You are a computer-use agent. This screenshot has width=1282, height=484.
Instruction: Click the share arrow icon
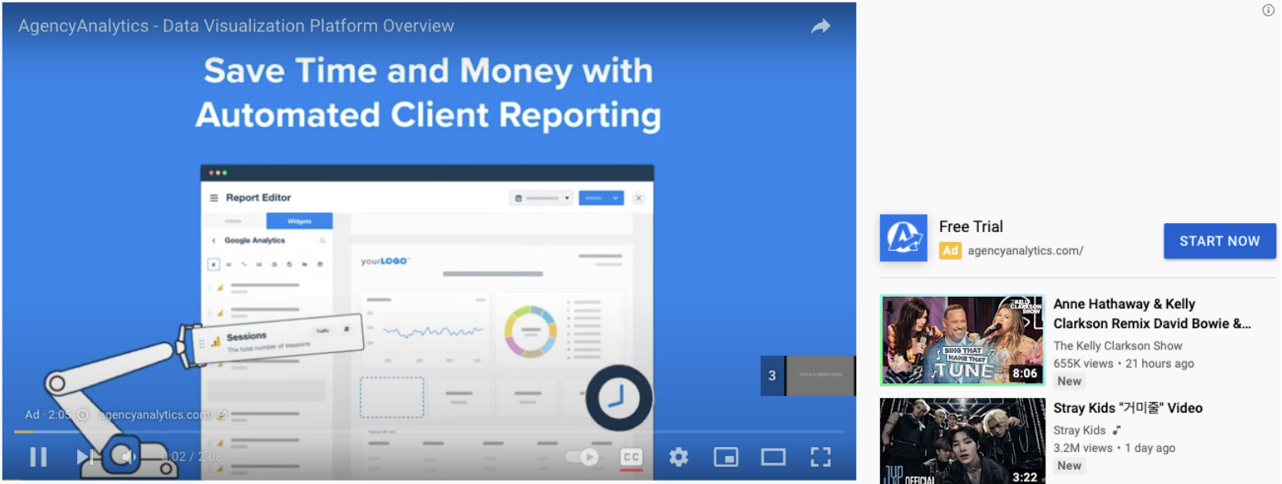click(x=821, y=25)
